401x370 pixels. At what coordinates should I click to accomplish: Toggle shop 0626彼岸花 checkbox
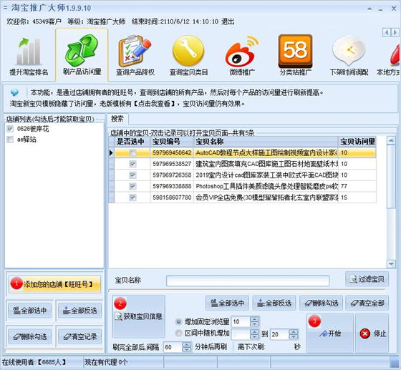point(10,129)
